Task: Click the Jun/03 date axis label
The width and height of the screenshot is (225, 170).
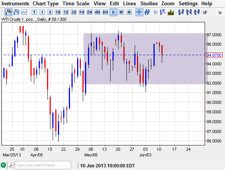Action: [x=145, y=155]
